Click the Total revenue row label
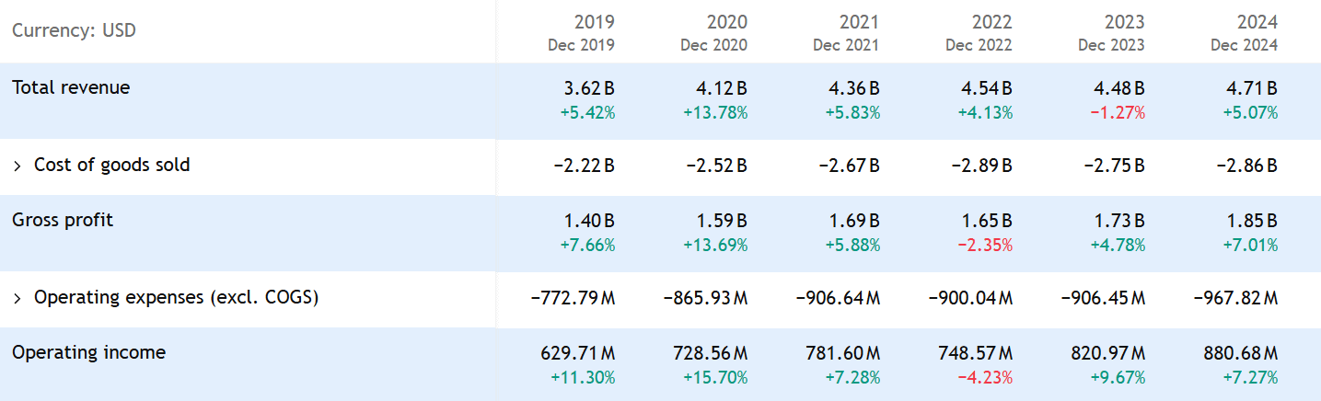This screenshot has width=1321, height=401. pos(71,88)
